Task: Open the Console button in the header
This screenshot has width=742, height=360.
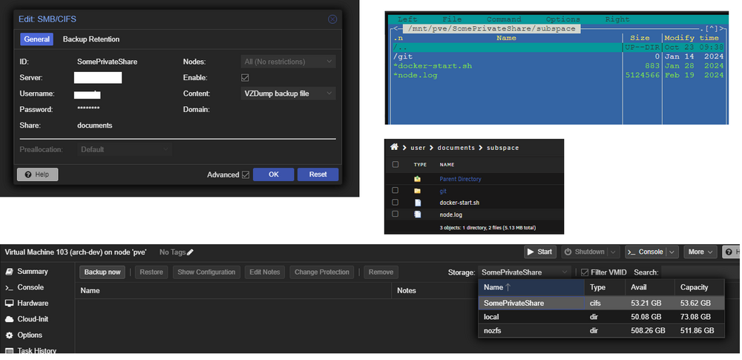Action: click(646, 252)
